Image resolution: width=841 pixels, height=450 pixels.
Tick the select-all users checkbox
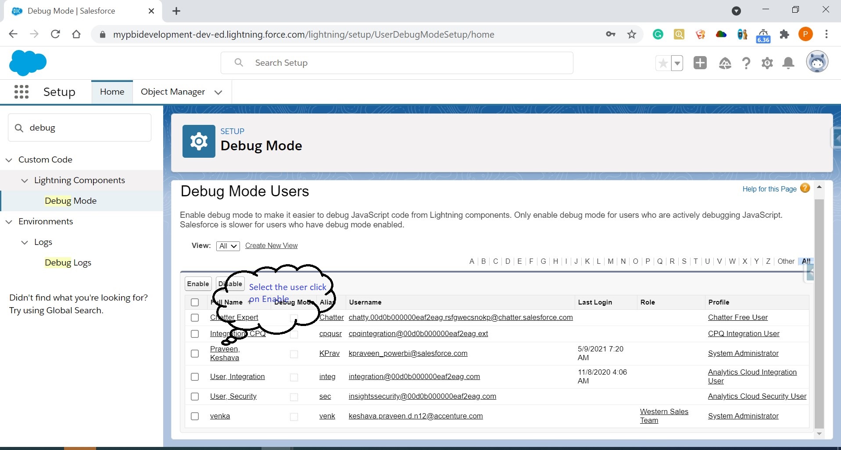tap(195, 302)
